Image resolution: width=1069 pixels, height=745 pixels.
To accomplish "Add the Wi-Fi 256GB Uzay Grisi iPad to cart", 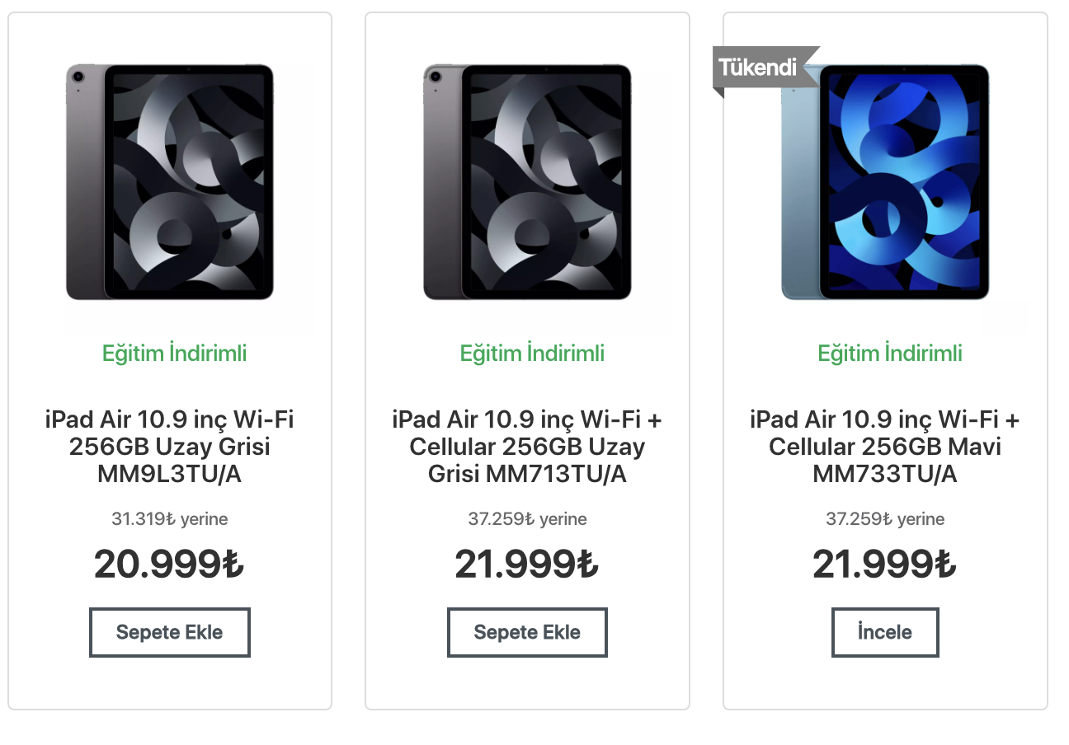I will (x=170, y=633).
